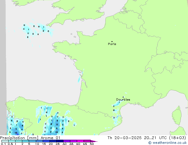Pick legend swatch between 10 and 15
Image resolution: width=188 pixels, height=145 pixels.
point(39,141)
